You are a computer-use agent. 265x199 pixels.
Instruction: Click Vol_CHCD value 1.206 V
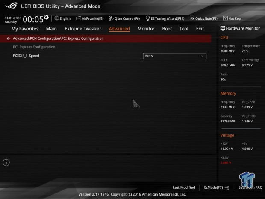click(247, 121)
